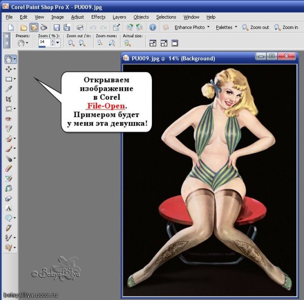Click the Zoom in button
Viewport: 304px width, 300px height.
(x=285, y=27)
